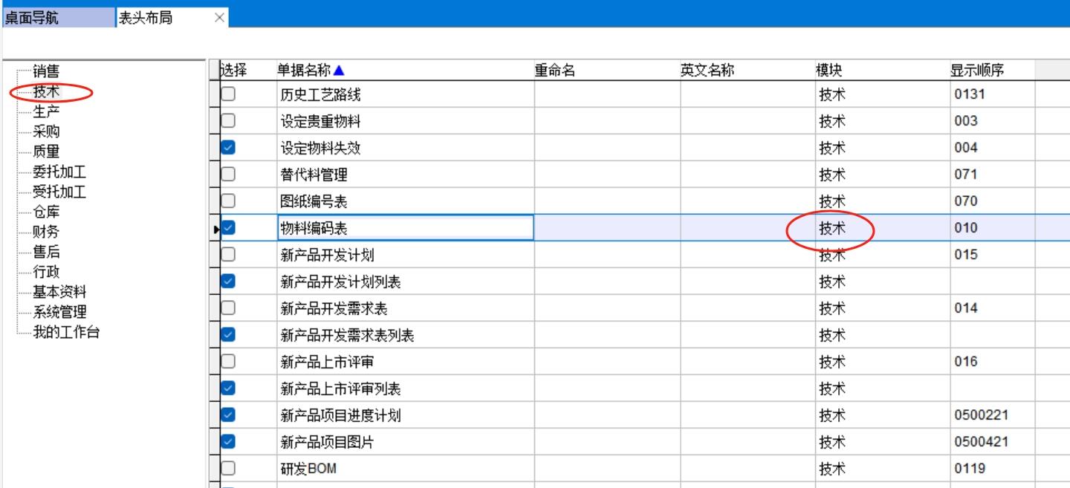Select the 新产品开发计划 row name
The width and height of the screenshot is (1070, 488).
coord(327,255)
